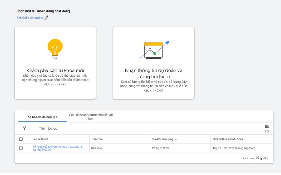Open Các kế hoạch được chia sẻ với bạn tab
The image size is (281, 175).
coord(91,117)
